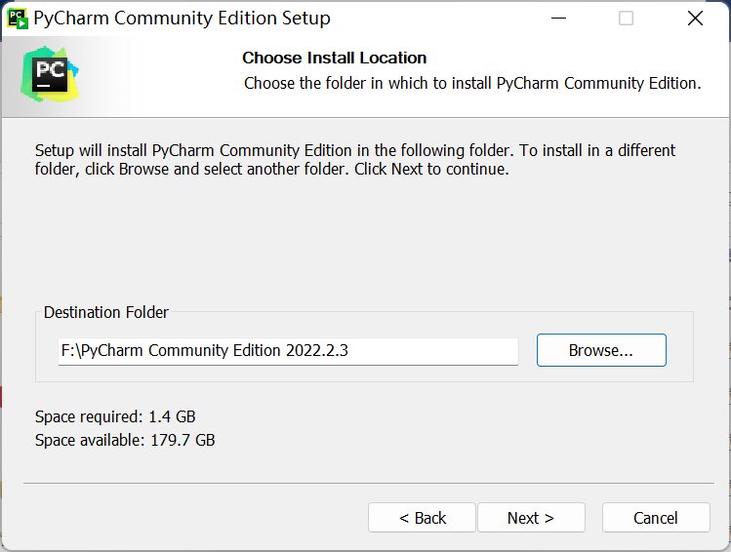The width and height of the screenshot is (731, 552).
Task: Click the 'Setup will install PyCharm' instructions
Action: [x=355, y=160]
